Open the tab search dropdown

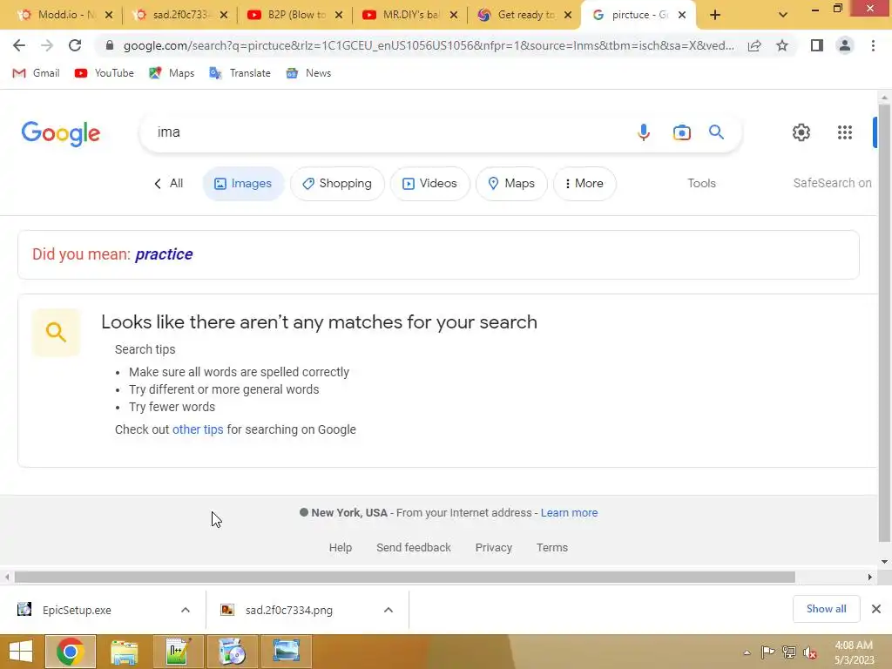[783, 15]
